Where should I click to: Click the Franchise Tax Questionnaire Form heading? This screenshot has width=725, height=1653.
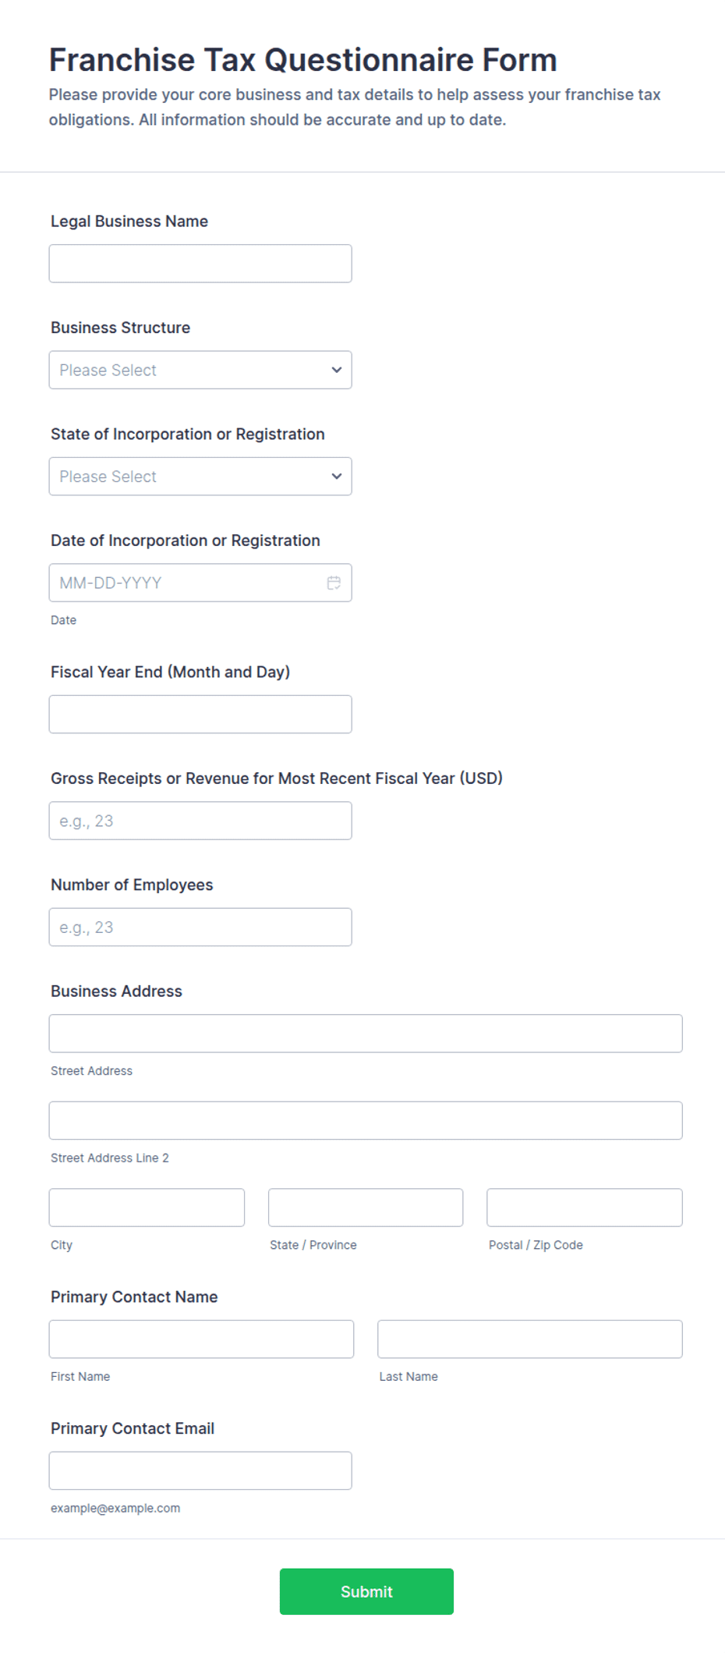pos(302,60)
